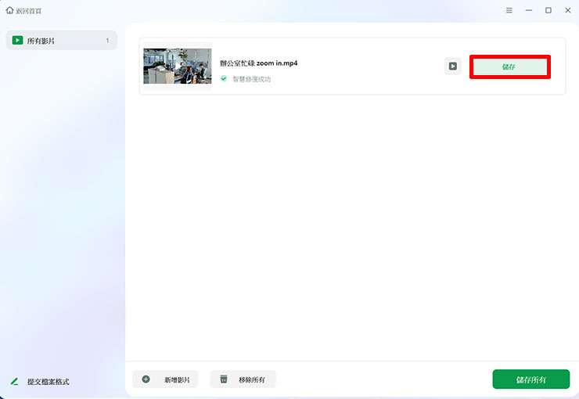Select 所有影片 in the sidebar

(x=62, y=40)
